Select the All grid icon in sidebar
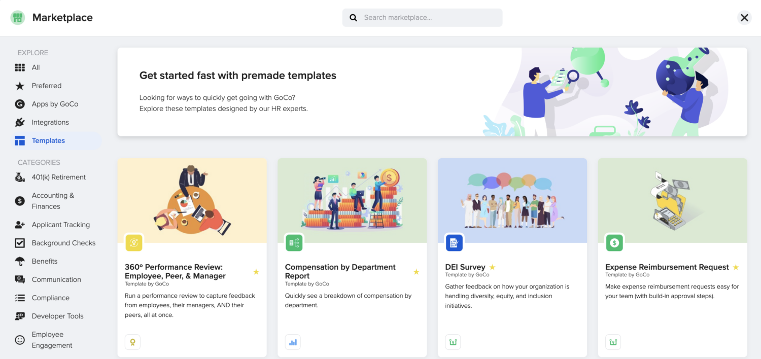 20,67
